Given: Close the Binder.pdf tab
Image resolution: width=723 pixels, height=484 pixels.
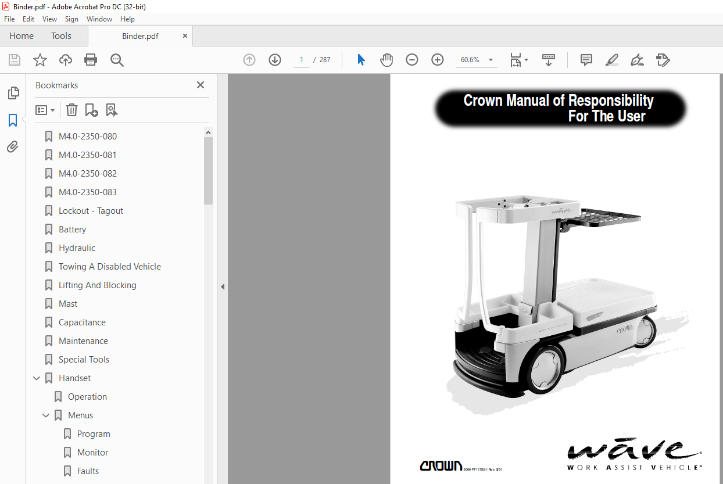Looking at the screenshot, I should pos(185,35).
